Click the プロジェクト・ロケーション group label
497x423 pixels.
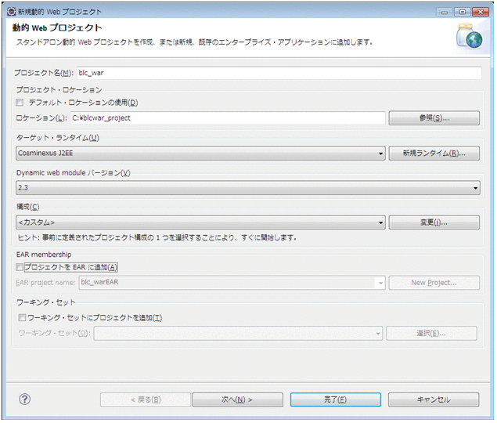tap(59, 90)
